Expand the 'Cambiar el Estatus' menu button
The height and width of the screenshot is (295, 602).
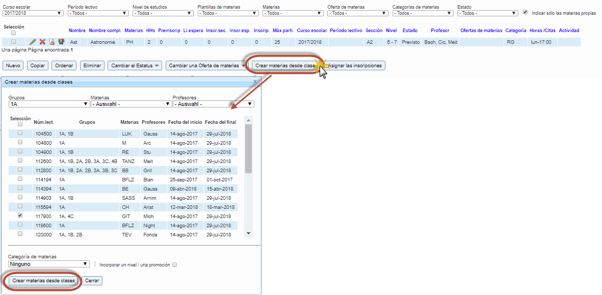click(135, 66)
